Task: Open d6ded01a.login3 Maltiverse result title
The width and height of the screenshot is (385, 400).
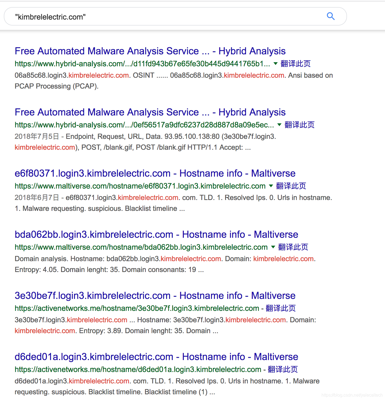Action: pos(156,357)
